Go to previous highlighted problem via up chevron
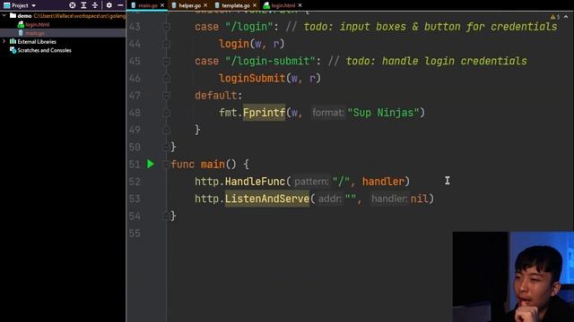 [x=566, y=17]
